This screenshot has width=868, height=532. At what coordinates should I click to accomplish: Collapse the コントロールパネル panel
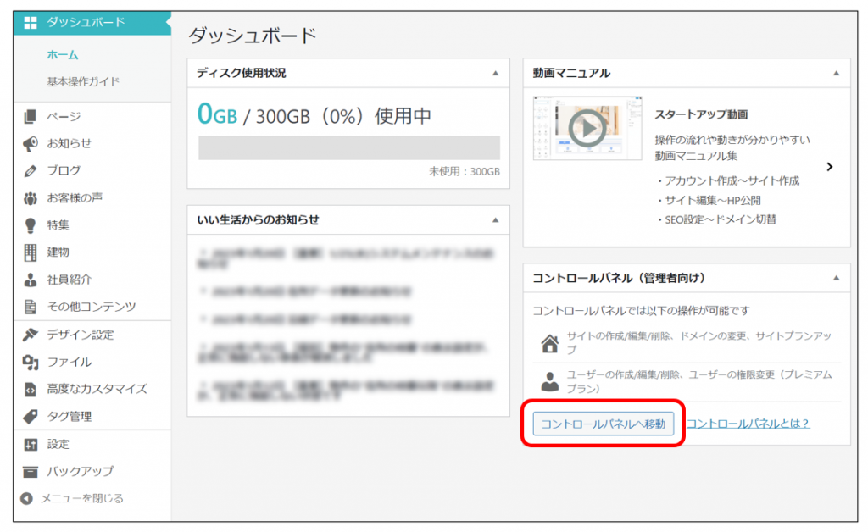[x=836, y=278]
